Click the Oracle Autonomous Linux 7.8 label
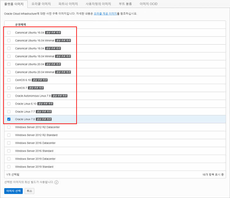This screenshot has width=230, height=198. click(33, 96)
